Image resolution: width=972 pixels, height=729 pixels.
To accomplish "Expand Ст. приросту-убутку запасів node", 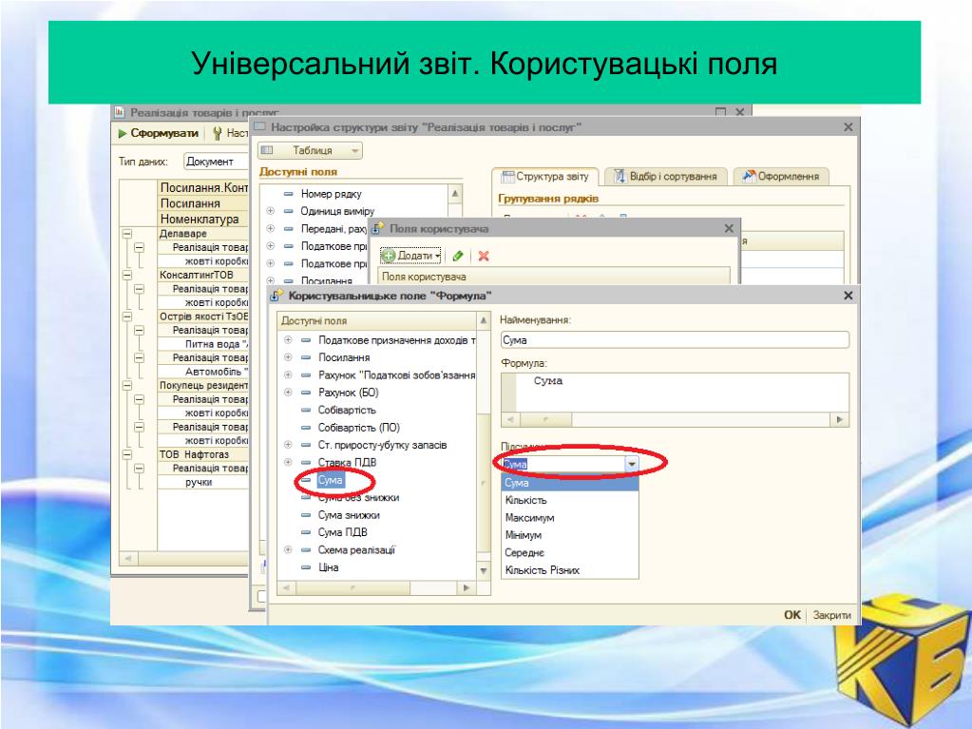I will [x=288, y=445].
